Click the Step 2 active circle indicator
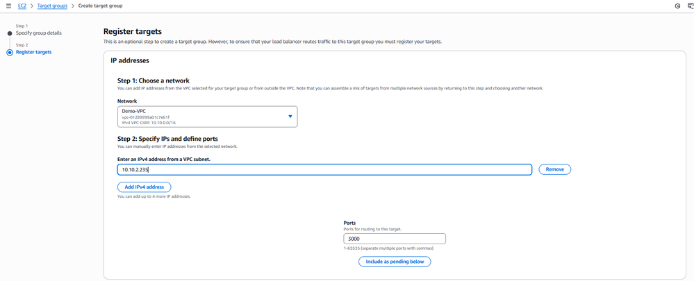The width and height of the screenshot is (694, 281). coord(10,52)
